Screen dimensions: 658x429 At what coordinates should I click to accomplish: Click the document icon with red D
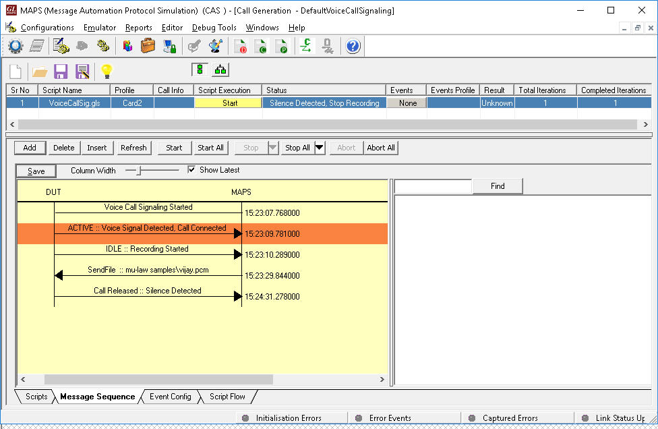pos(240,46)
